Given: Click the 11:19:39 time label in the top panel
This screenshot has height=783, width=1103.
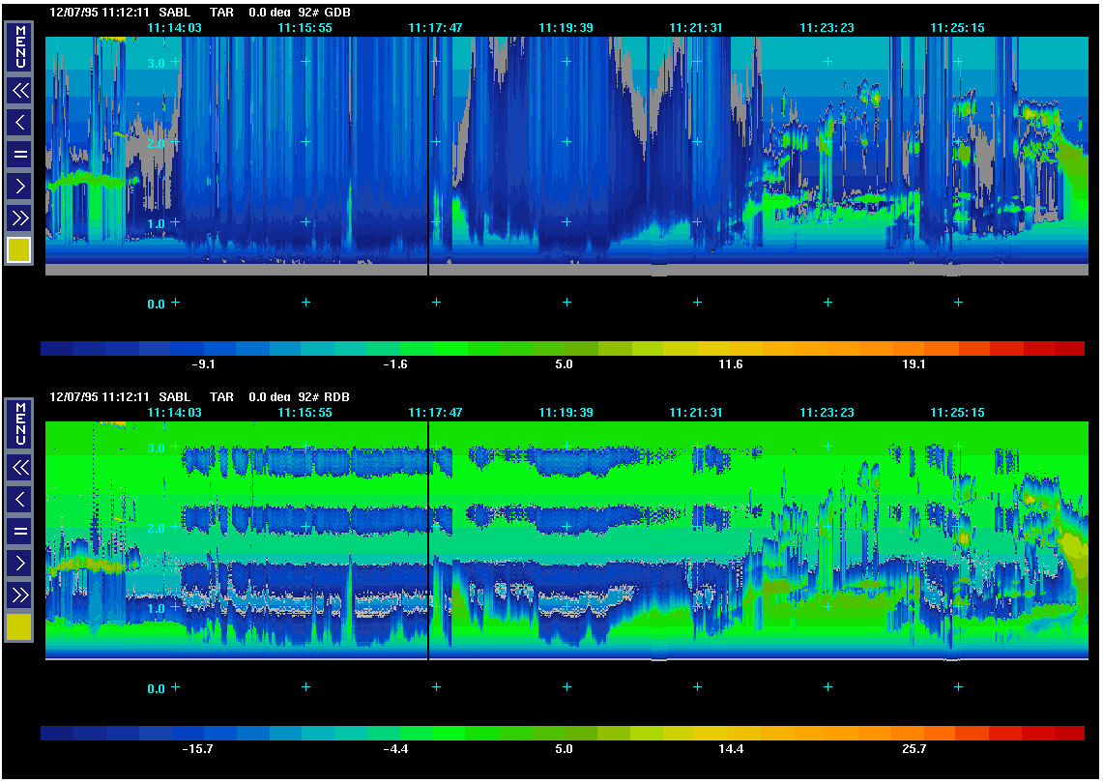Looking at the screenshot, I should point(566,28).
